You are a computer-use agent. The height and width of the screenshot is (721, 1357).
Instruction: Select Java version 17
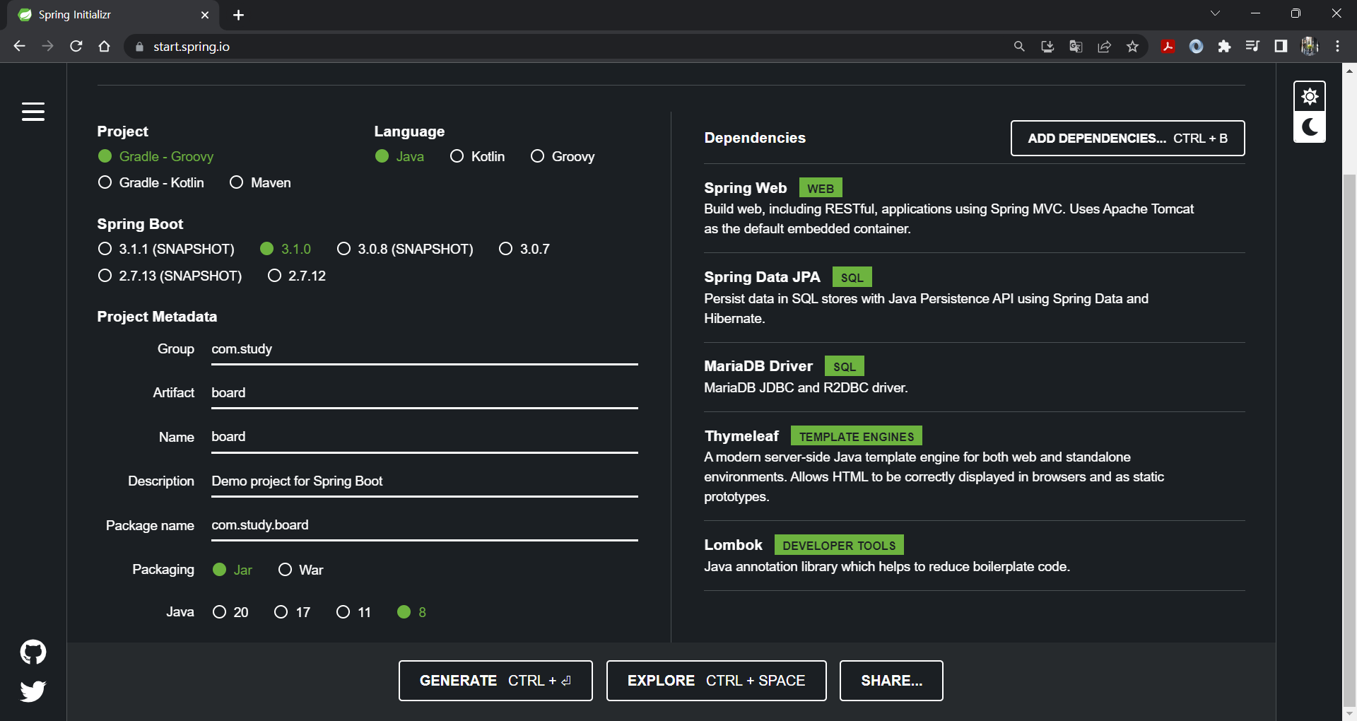click(292, 612)
